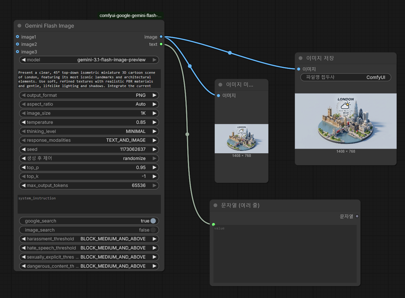
Task: Click the system_instruction text area
Action: coord(89,204)
